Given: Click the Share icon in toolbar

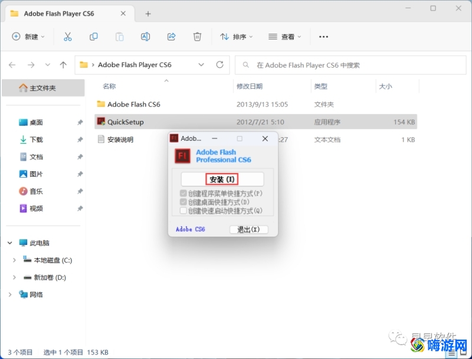Looking at the screenshot, I should 171,36.
